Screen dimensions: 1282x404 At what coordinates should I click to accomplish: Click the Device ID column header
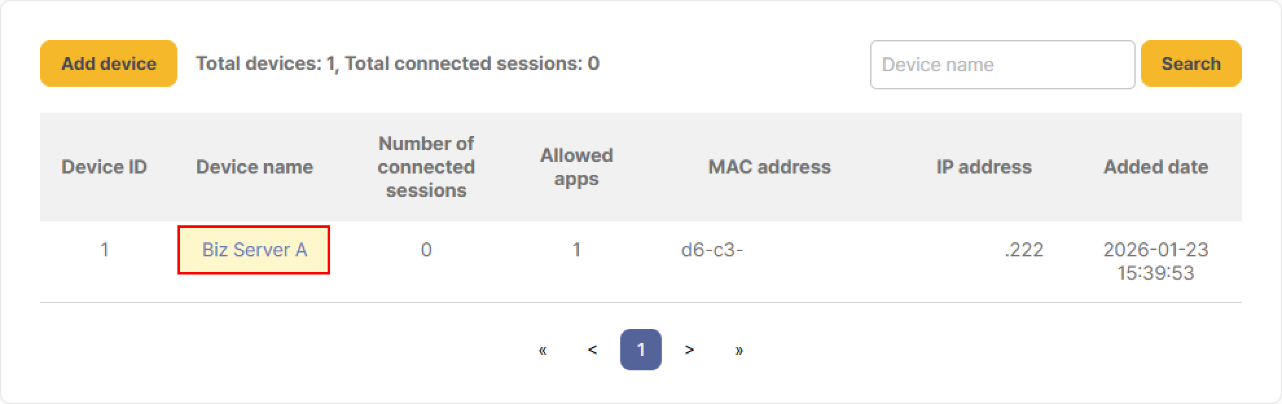click(x=104, y=167)
